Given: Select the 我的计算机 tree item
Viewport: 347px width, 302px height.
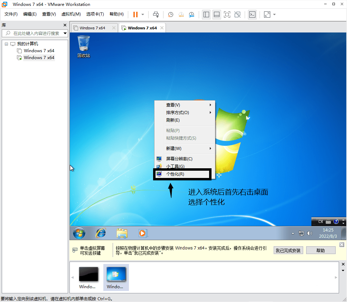Looking at the screenshot, I should (x=27, y=44).
